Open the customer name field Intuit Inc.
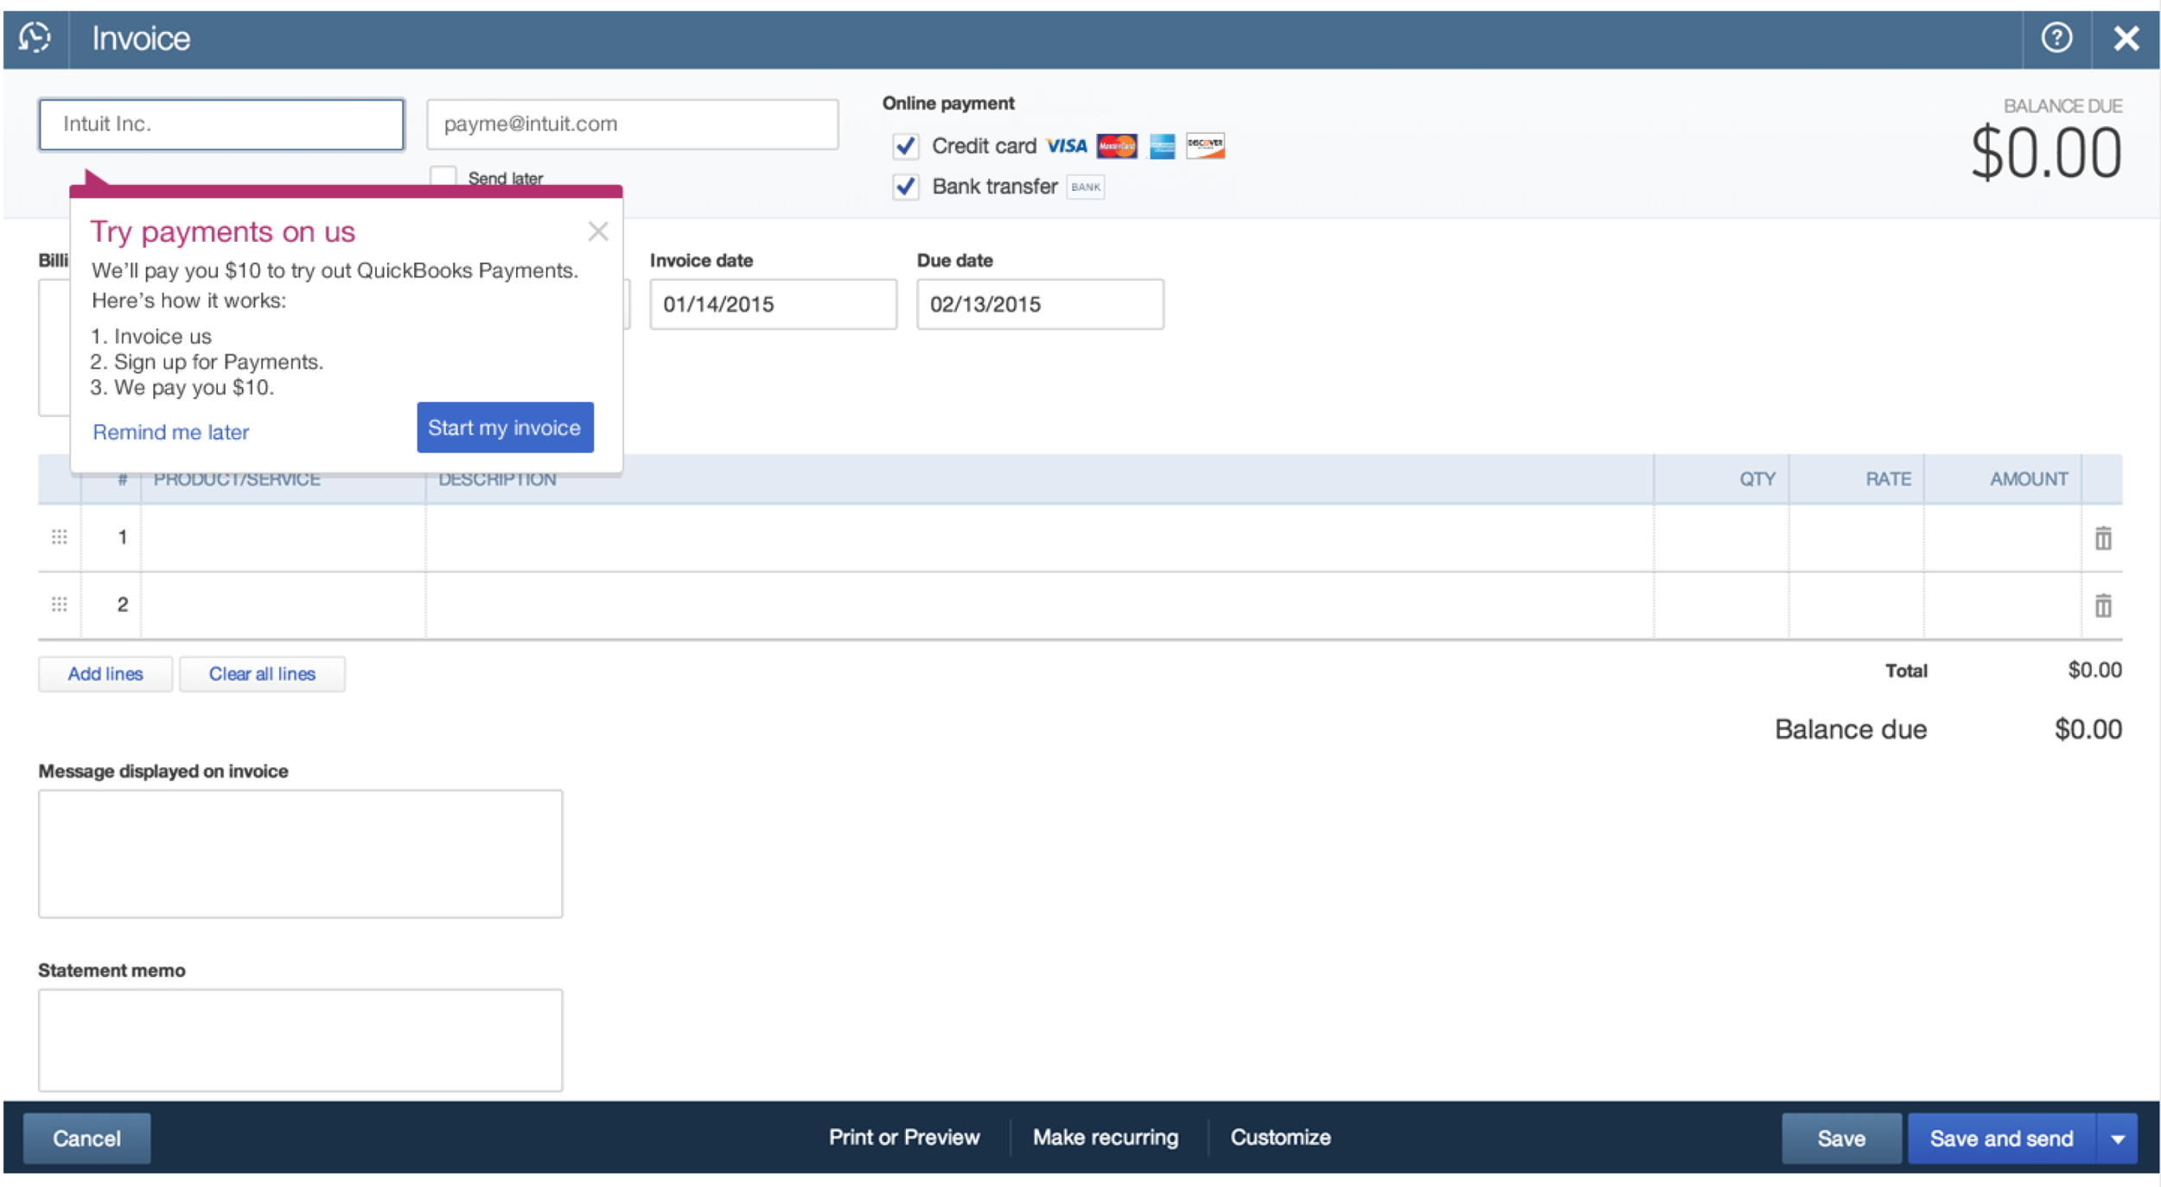Viewport: 2161px width, 1187px height. [x=221, y=124]
